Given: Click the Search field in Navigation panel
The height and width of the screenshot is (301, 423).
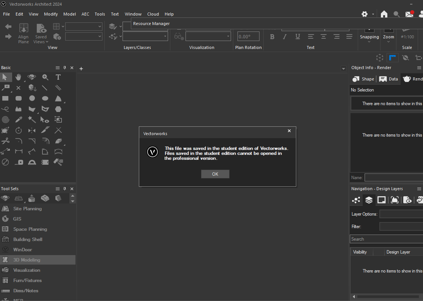Looking at the screenshot, I should tap(386, 239).
